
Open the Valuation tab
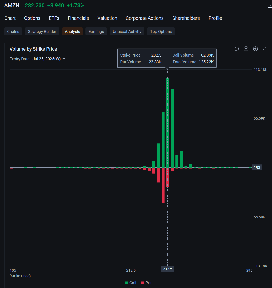pyautogui.click(x=107, y=18)
